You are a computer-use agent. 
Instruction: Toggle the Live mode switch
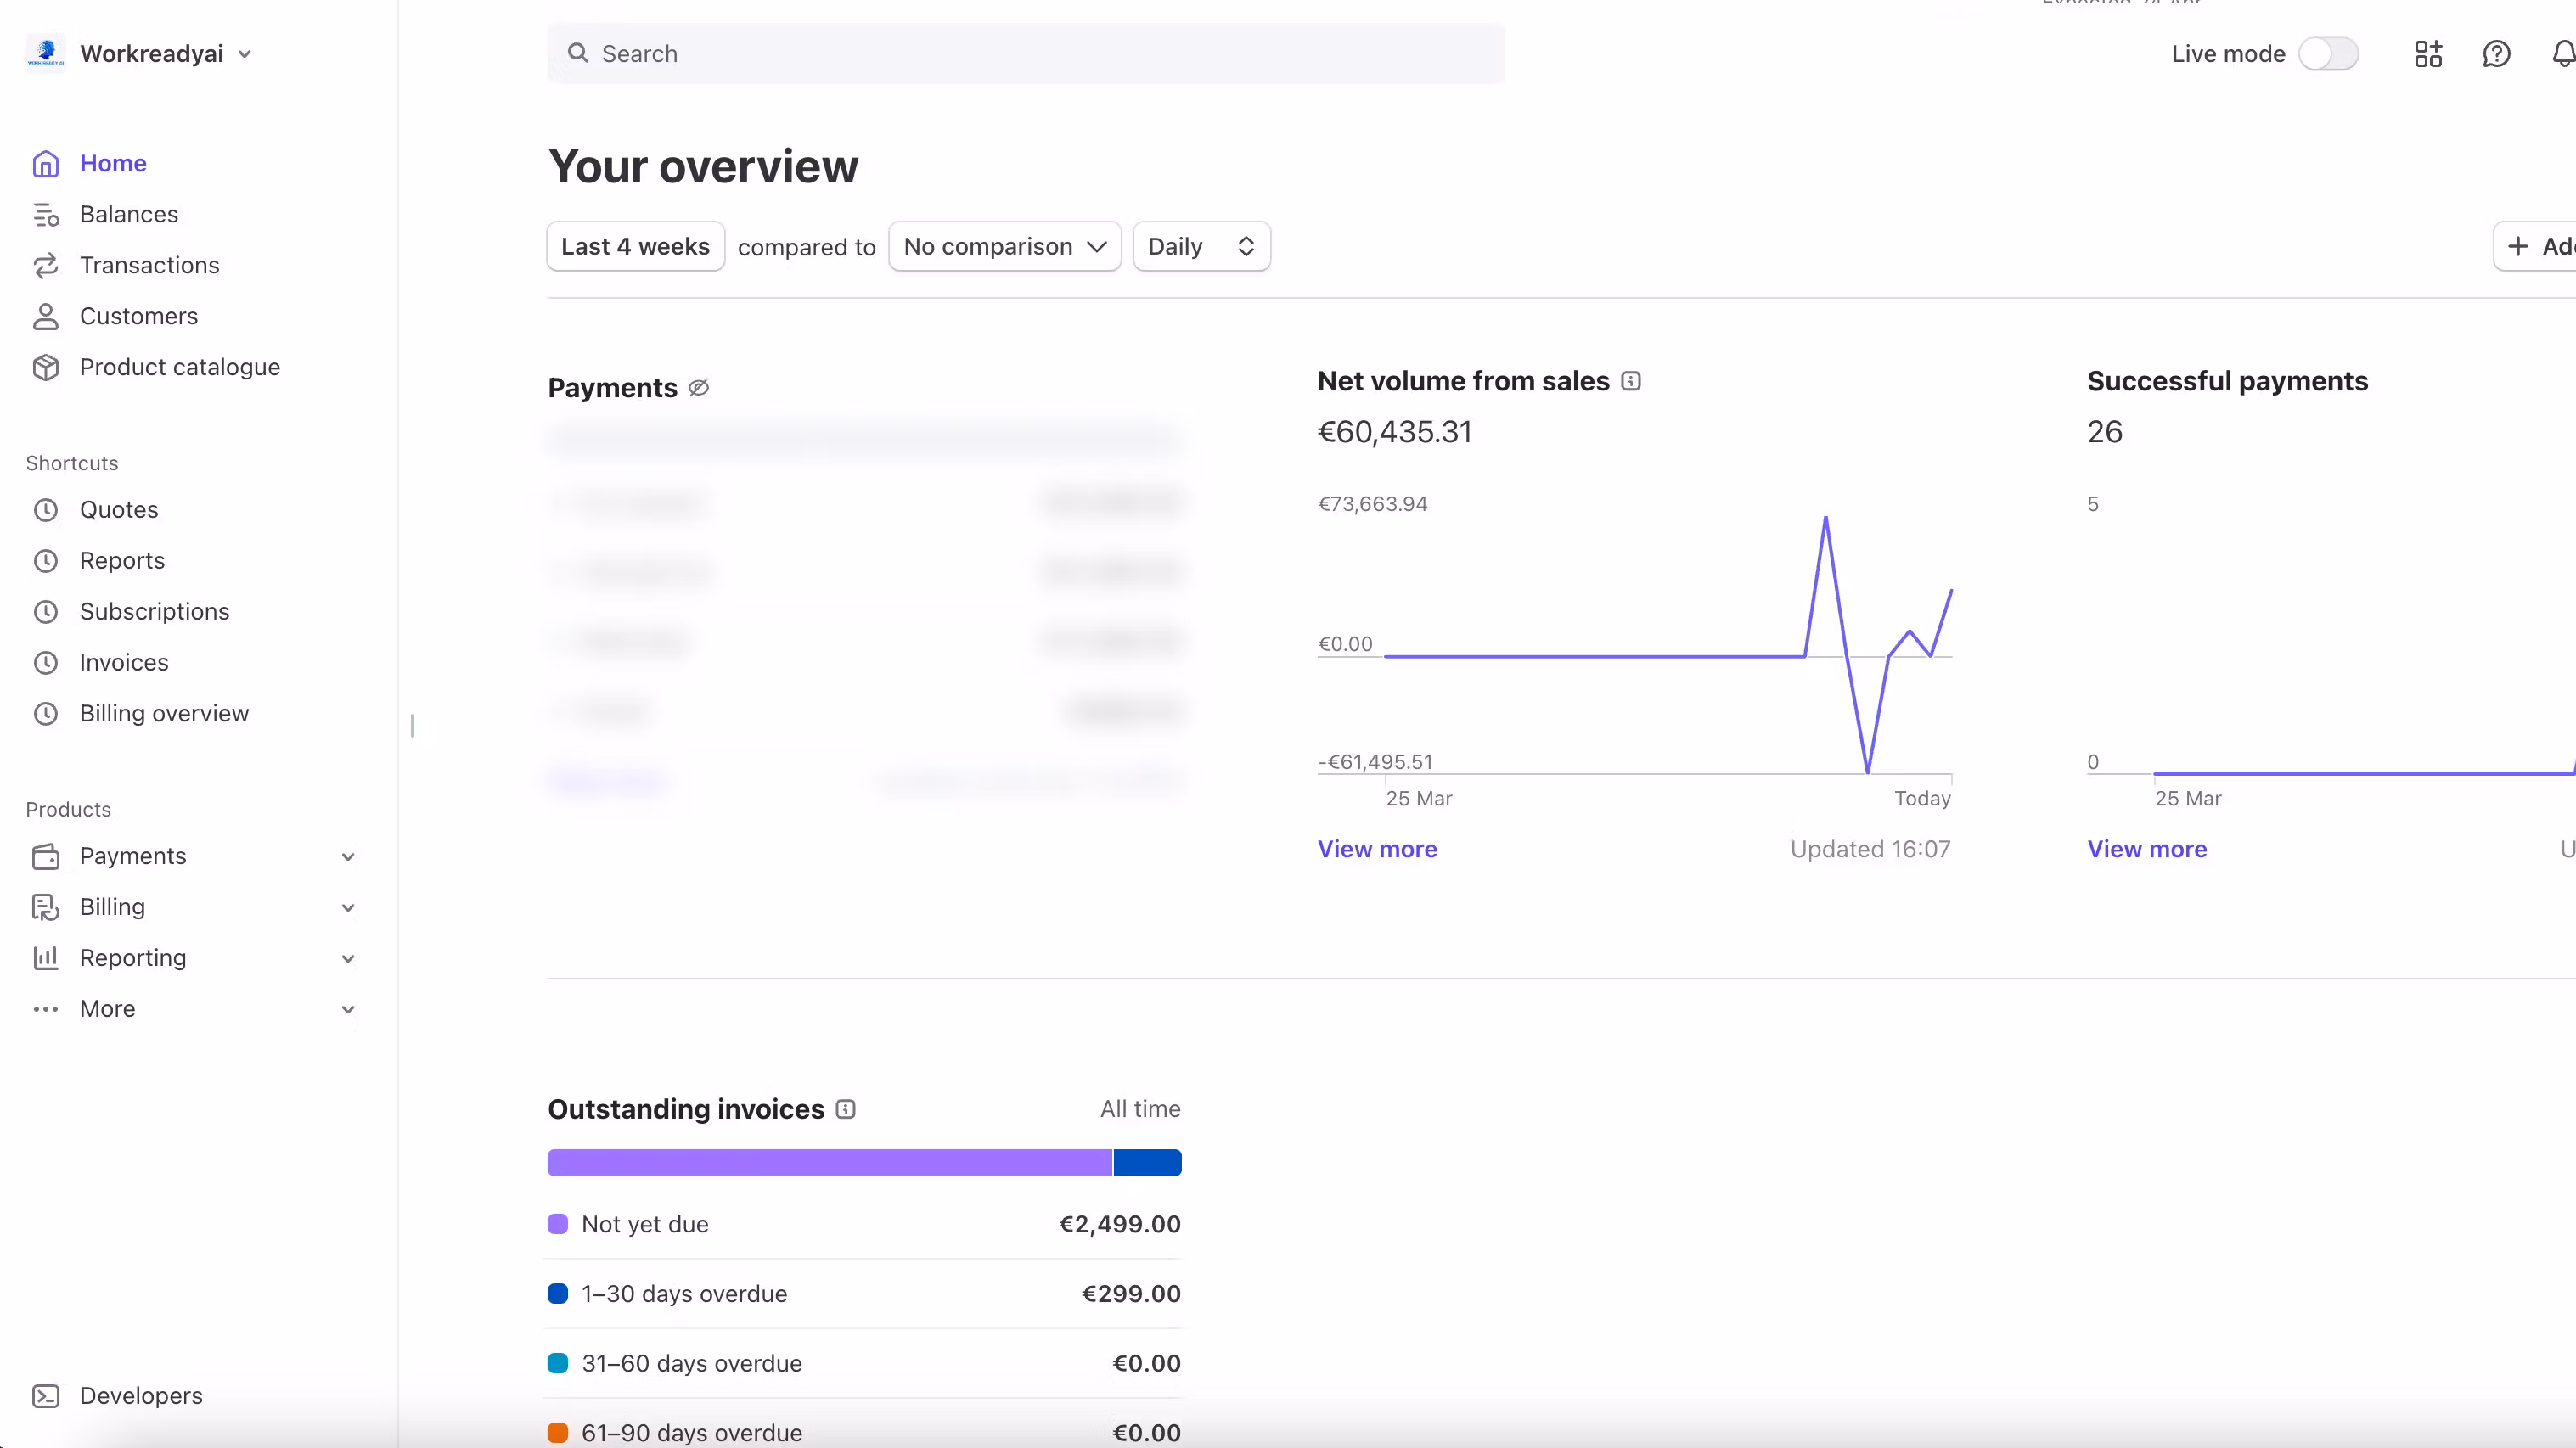coord(2328,54)
